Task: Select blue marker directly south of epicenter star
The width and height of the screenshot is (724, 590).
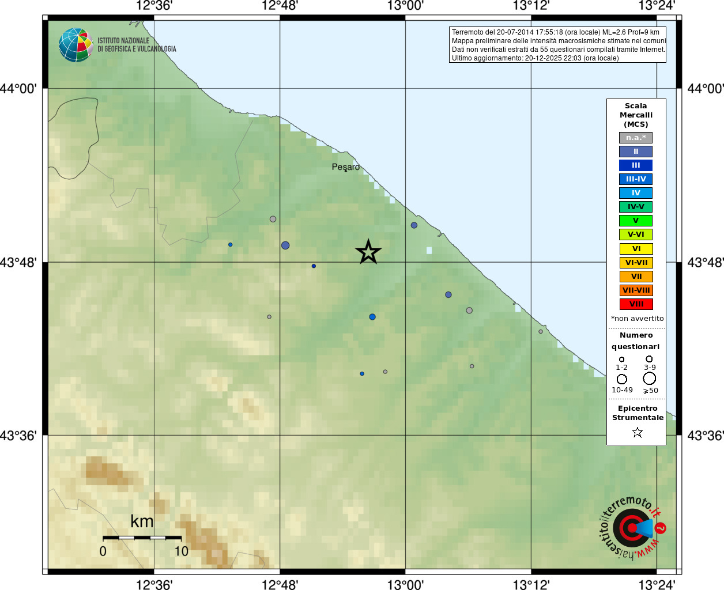Action: click(372, 317)
